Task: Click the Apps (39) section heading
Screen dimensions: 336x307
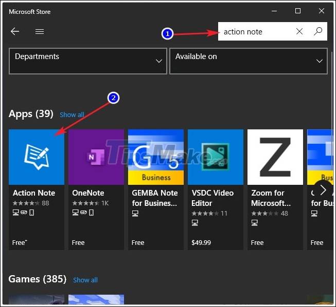Action: pos(31,114)
